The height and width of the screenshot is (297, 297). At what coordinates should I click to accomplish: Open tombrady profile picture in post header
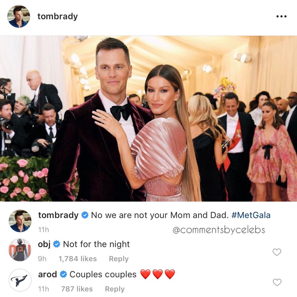click(18, 16)
